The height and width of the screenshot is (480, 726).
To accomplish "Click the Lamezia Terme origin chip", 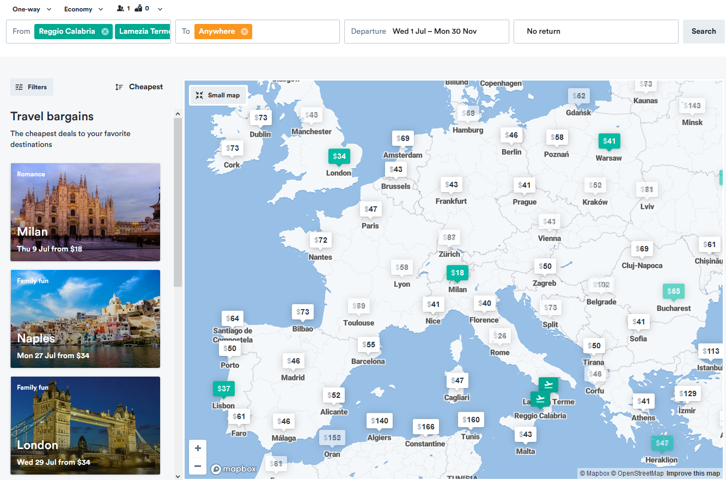I will (144, 32).
